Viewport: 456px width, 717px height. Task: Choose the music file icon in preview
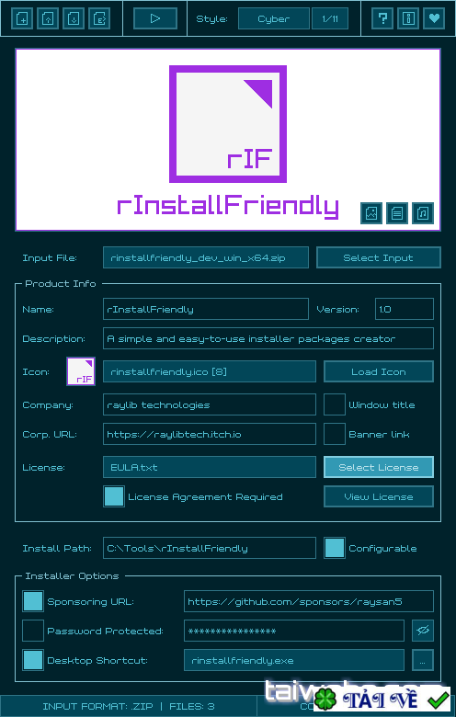tap(423, 213)
